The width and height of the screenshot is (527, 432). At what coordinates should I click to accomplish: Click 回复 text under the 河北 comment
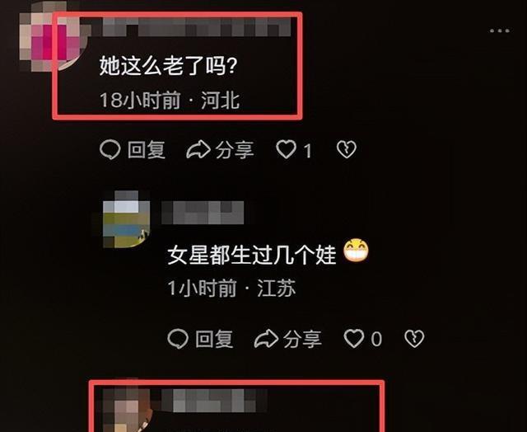point(147,150)
